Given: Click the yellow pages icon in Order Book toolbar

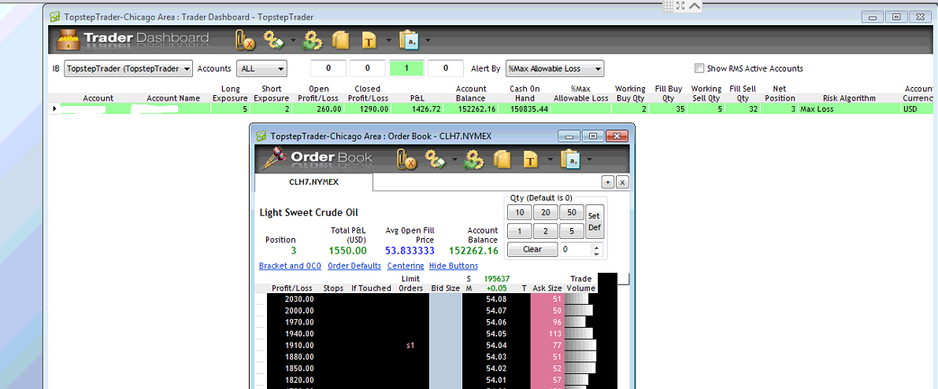Looking at the screenshot, I should [x=502, y=159].
